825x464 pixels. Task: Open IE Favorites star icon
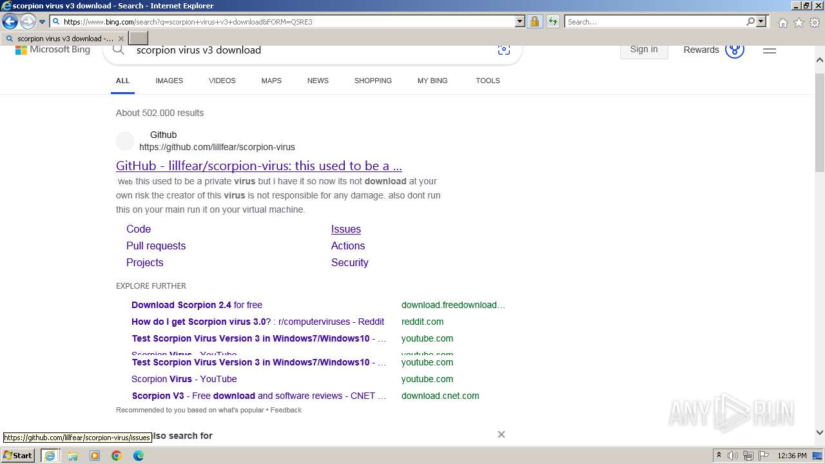[799, 23]
